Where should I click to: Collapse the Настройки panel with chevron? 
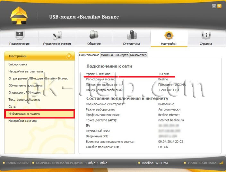pos(69,56)
